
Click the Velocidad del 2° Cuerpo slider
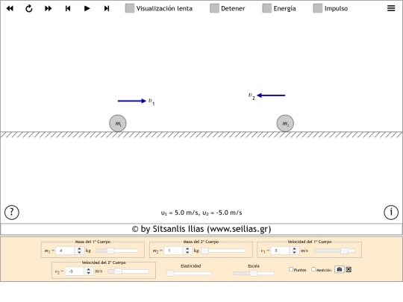click(x=128, y=271)
